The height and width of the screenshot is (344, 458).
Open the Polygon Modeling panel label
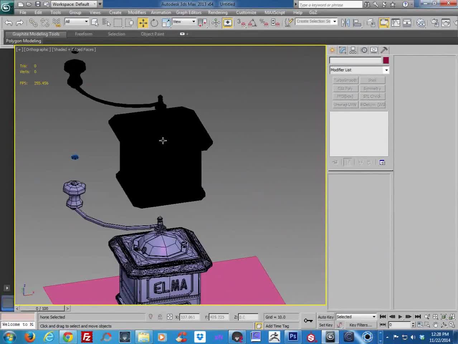(x=23, y=41)
